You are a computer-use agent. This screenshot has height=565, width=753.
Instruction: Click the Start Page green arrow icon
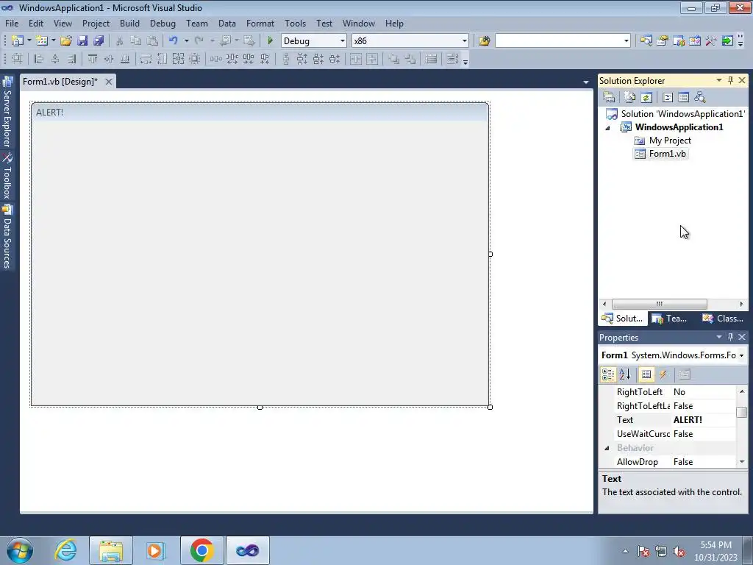(x=727, y=41)
